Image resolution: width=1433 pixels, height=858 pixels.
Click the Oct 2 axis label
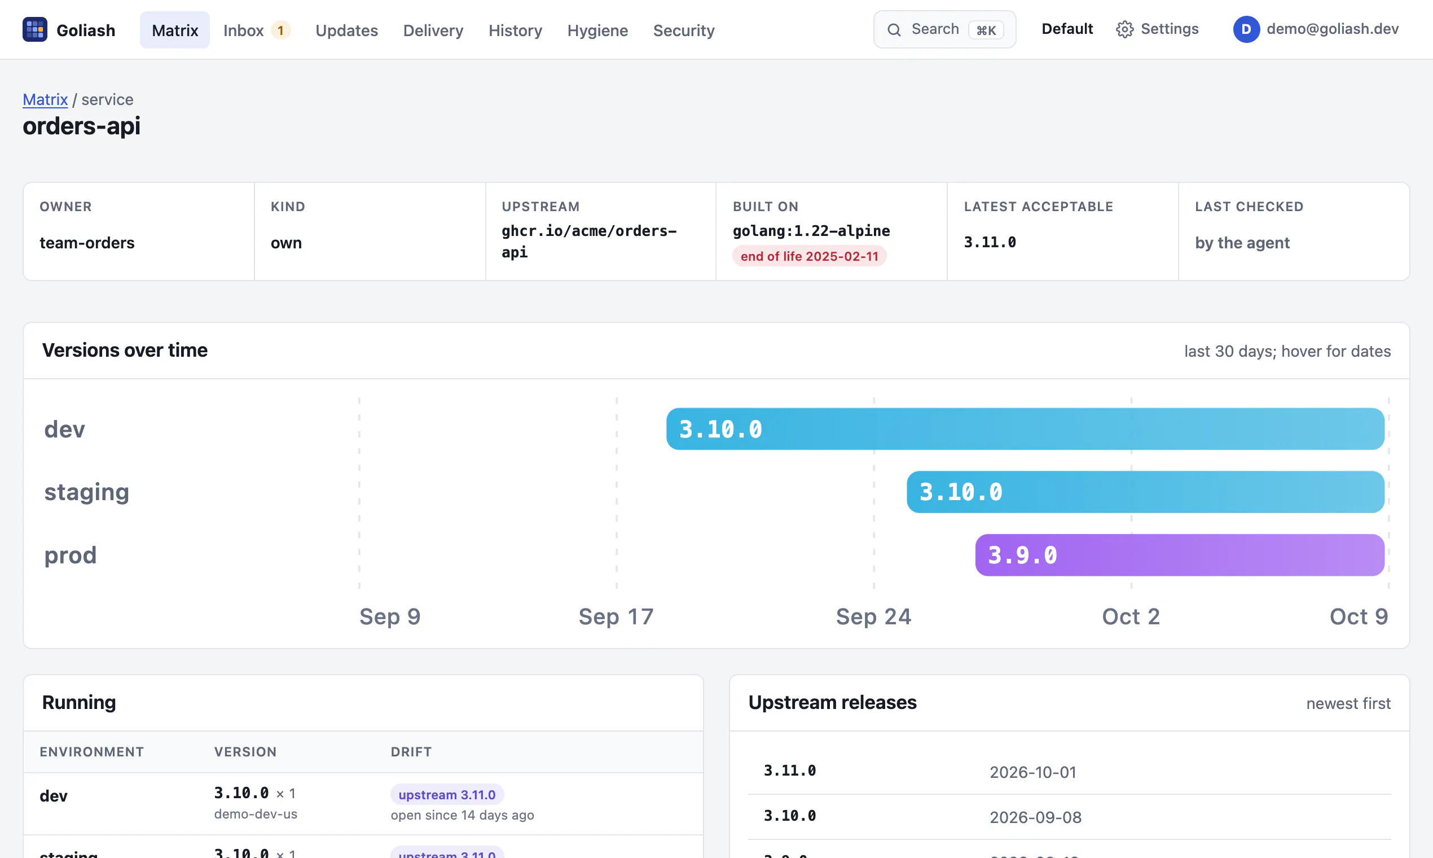point(1131,616)
